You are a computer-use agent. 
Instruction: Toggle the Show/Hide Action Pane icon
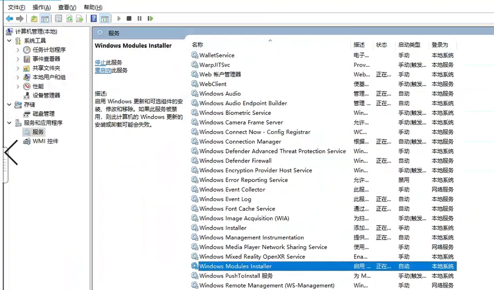tap(105, 19)
